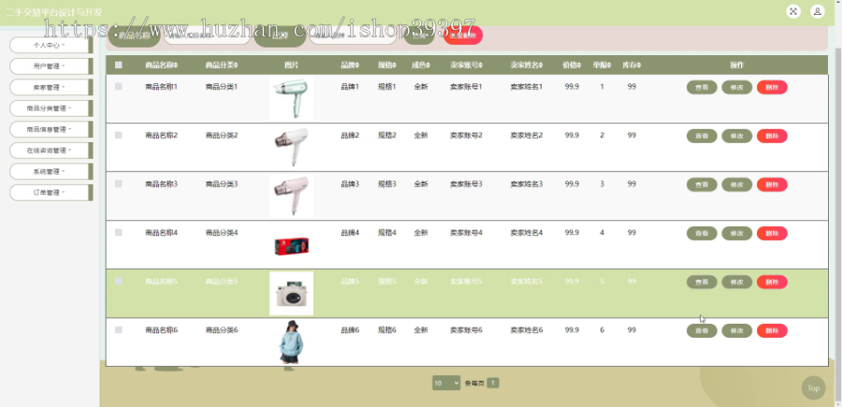The image size is (842, 407).
Task: Open the user account icon menu
Action: click(818, 11)
